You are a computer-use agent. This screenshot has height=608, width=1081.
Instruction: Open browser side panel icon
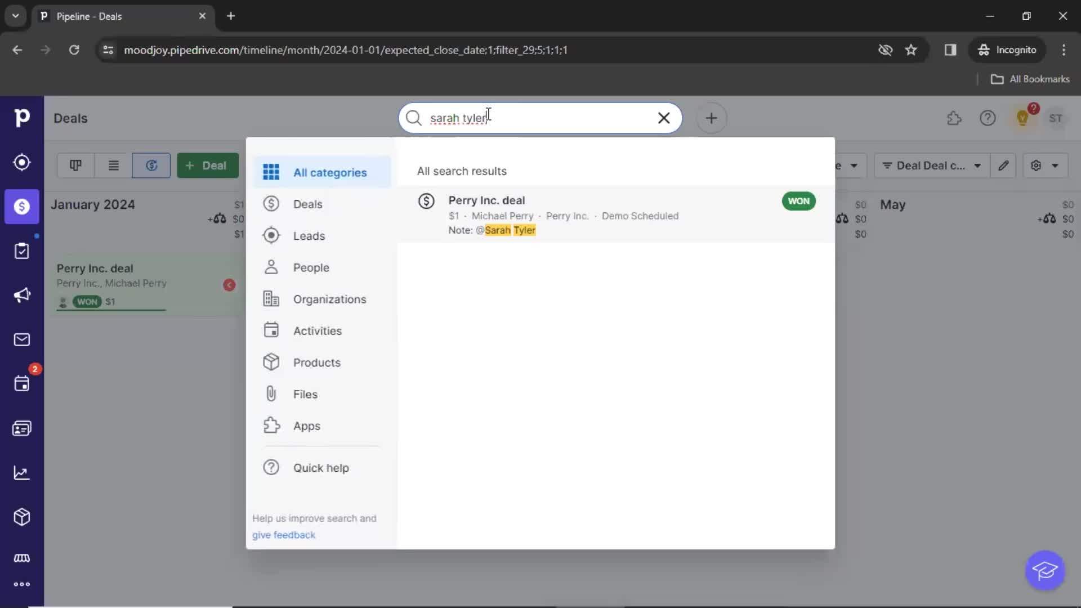[x=950, y=50]
